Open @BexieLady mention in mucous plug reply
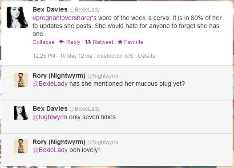 point(50,84)
